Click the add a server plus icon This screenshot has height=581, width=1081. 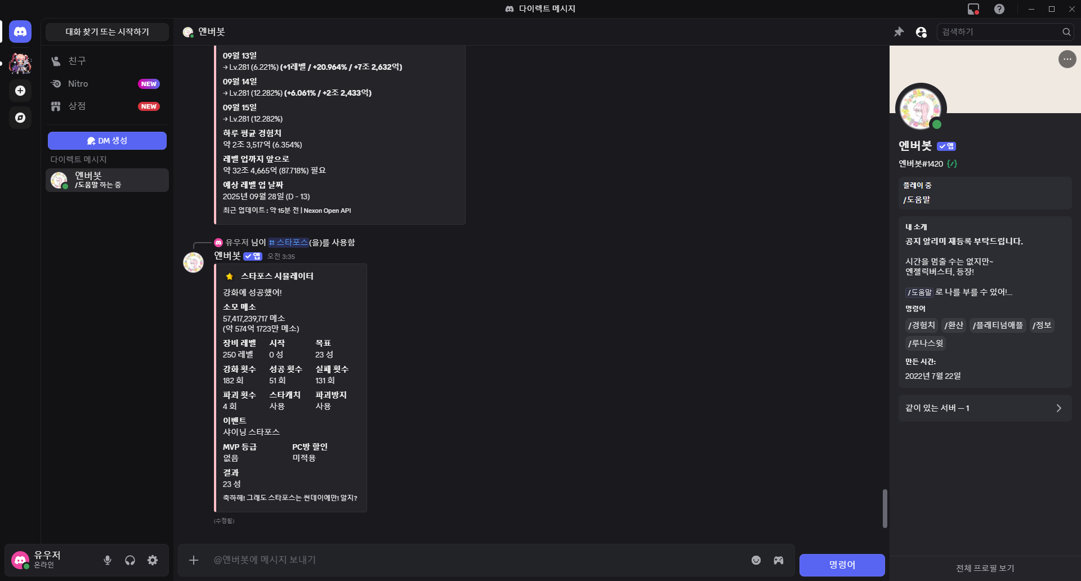[x=20, y=91]
